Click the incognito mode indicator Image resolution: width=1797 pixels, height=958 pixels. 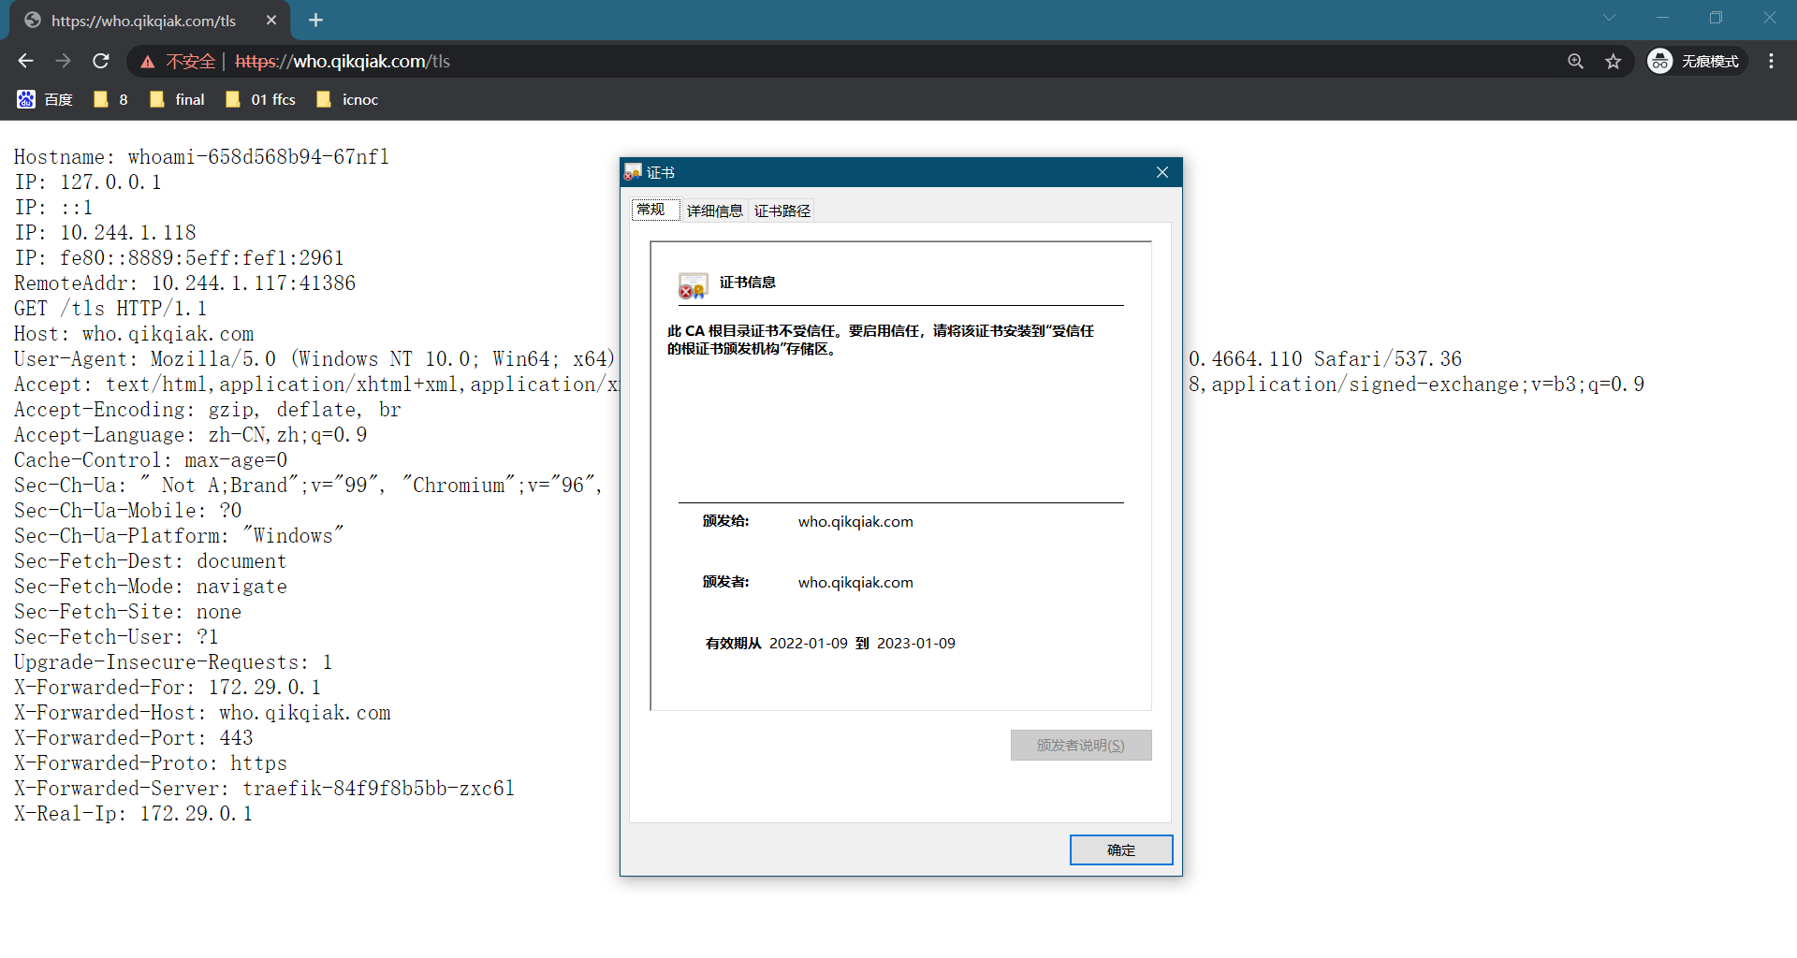[x=1696, y=61]
